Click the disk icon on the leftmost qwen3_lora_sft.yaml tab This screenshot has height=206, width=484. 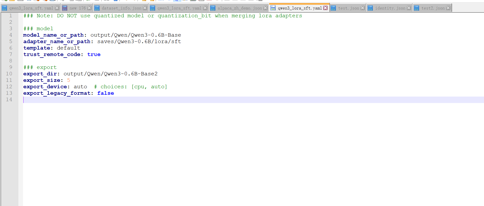coord(4,8)
